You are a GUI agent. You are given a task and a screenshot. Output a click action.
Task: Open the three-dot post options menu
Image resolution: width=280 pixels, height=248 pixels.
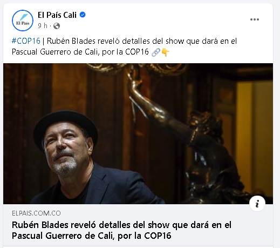tap(255, 19)
